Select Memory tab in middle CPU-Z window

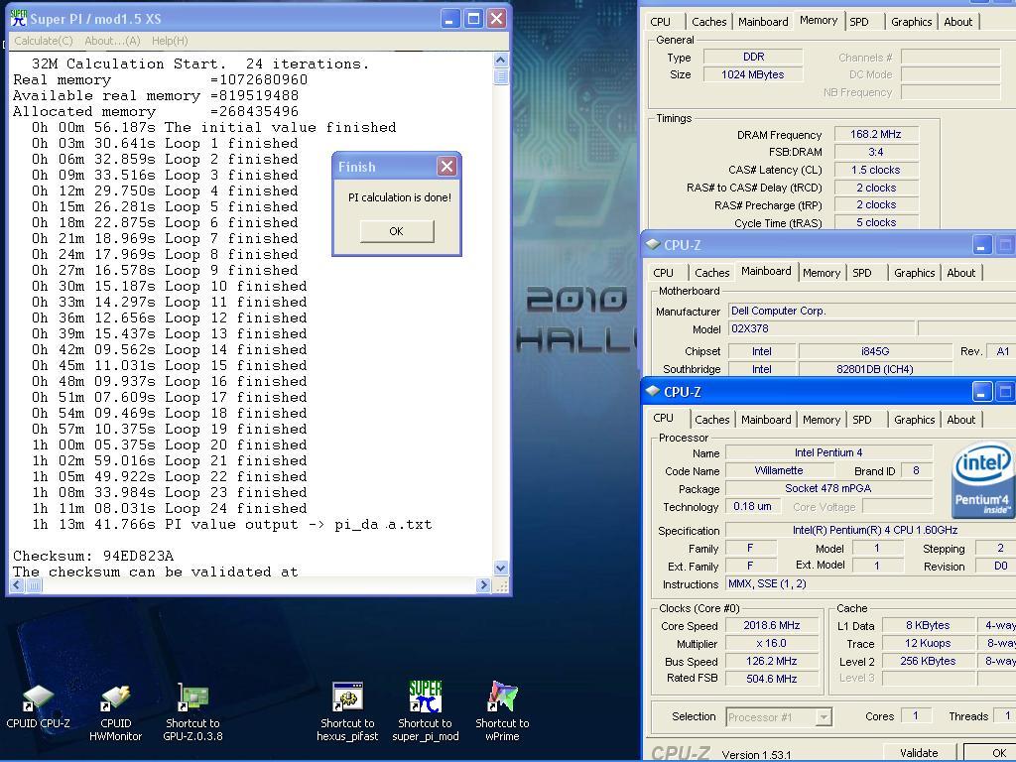822,273
